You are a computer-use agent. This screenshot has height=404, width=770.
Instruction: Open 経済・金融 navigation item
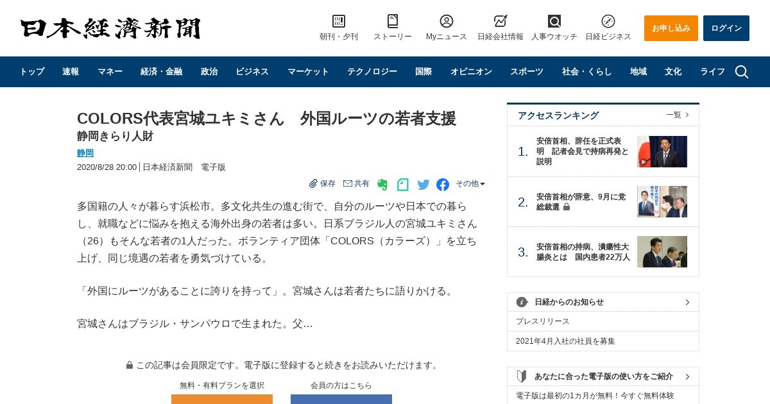pyautogui.click(x=161, y=72)
